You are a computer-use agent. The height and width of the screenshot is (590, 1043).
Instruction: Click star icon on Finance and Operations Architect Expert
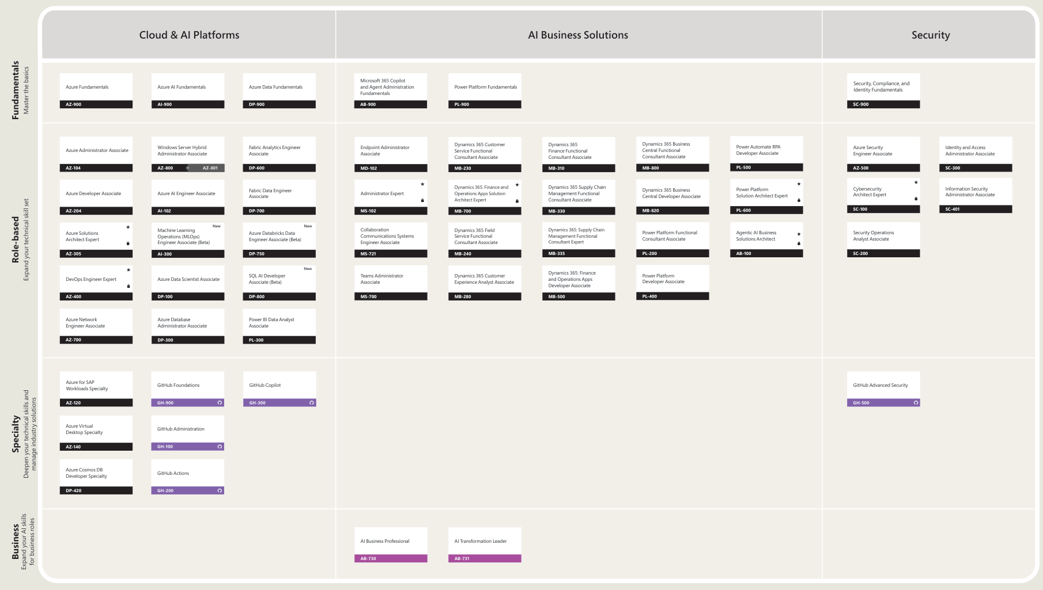517,185
